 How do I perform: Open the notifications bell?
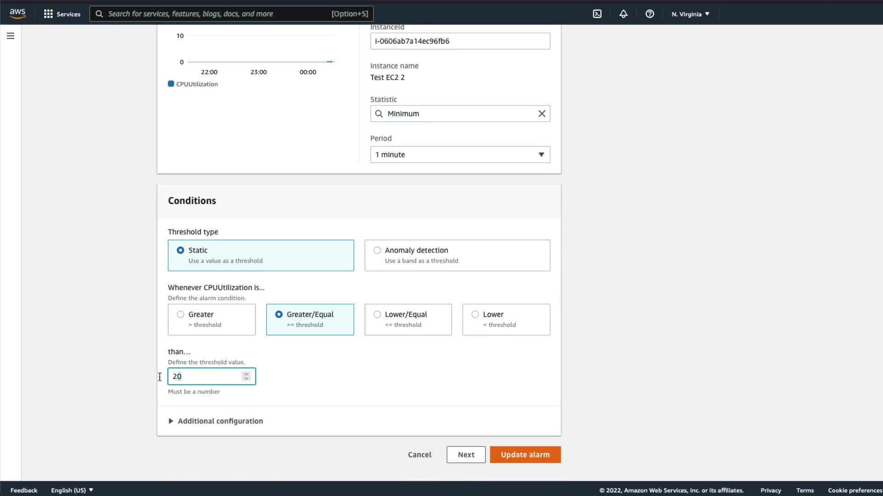tap(623, 14)
